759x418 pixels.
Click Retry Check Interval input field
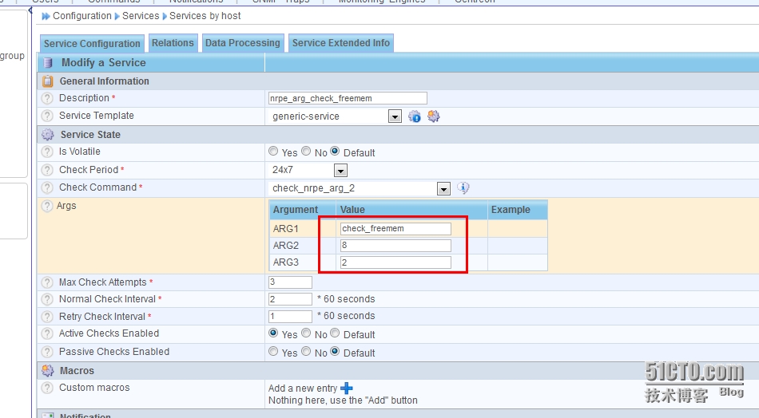[x=291, y=317]
